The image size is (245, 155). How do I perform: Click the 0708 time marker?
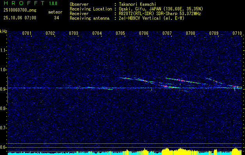pyautogui.click(x=190, y=33)
